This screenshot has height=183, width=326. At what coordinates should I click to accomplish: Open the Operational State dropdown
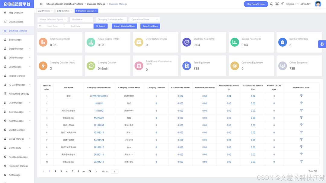coord(145,20)
